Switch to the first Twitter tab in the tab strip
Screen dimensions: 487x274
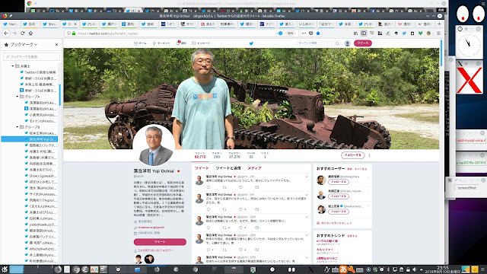click(10, 24)
